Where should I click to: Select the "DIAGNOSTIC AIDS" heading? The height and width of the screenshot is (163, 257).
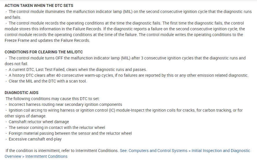[x=21, y=93]
